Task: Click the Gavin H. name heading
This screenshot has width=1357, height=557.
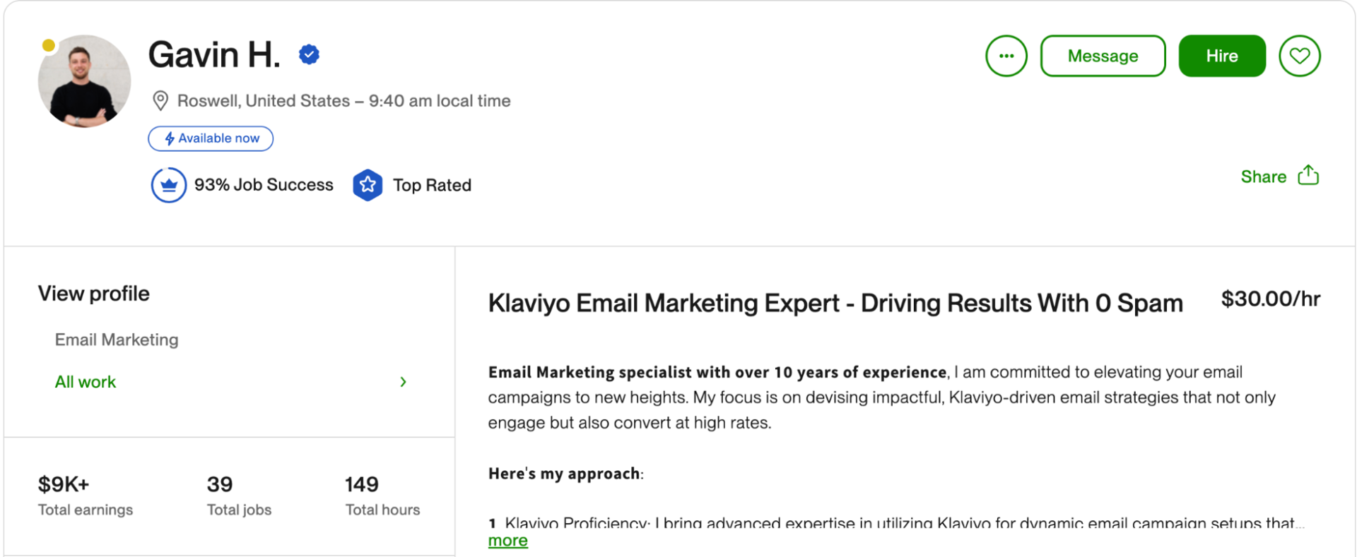Action: point(214,54)
